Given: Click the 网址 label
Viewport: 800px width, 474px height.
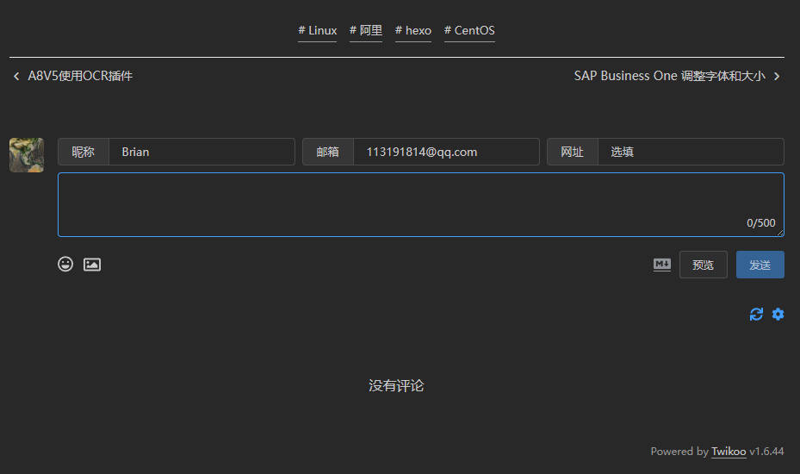Looking at the screenshot, I should click(x=572, y=152).
